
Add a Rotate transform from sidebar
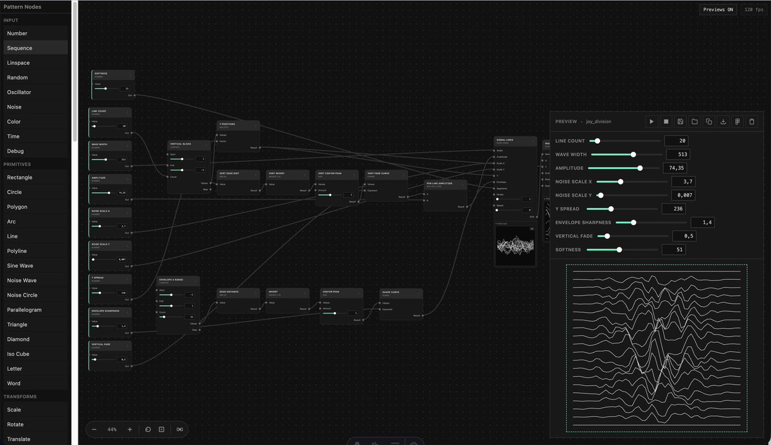pyautogui.click(x=35, y=424)
